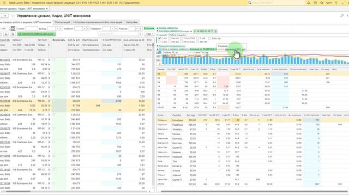The image size is (349, 196).
Task: Select the first tab работа с акциями, UNIT экономика
Action: coord(26,22)
